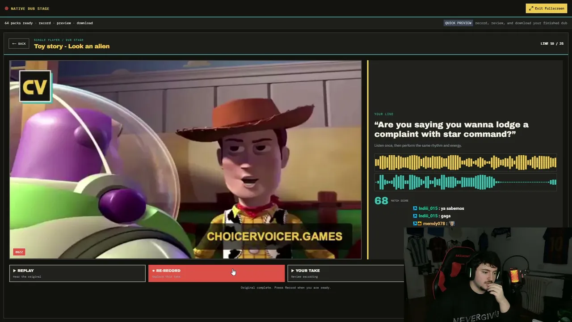Click the Exit Fullscreen button
The height and width of the screenshot is (322, 572).
click(546, 8)
